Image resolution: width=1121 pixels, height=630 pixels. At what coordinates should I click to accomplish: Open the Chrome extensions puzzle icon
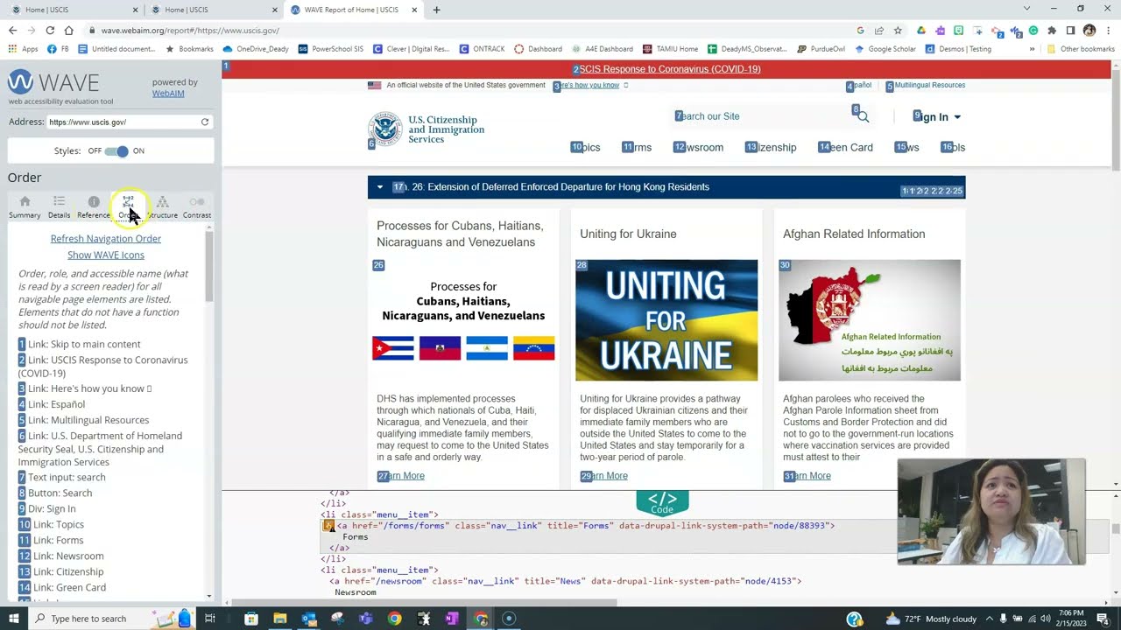1052,30
